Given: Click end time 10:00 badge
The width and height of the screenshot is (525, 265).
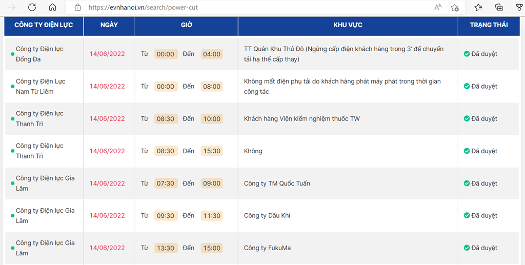Looking at the screenshot, I should 212,119.
